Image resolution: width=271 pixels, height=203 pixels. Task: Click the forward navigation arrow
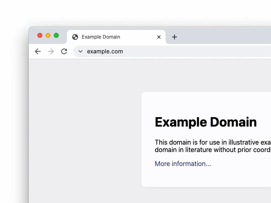pyautogui.click(x=51, y=51)
